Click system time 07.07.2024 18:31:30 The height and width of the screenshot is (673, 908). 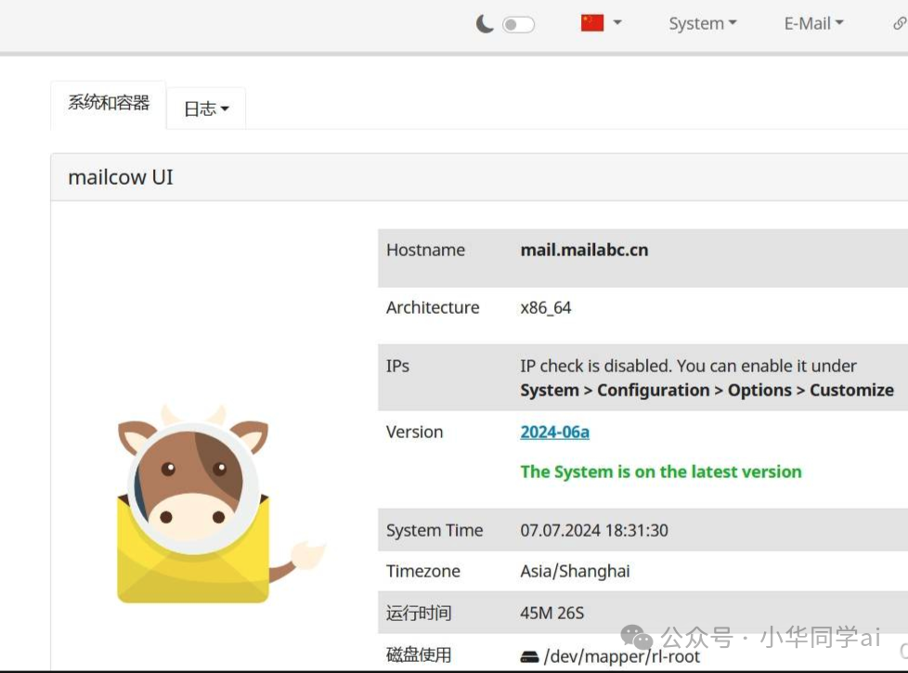[594, 530]
